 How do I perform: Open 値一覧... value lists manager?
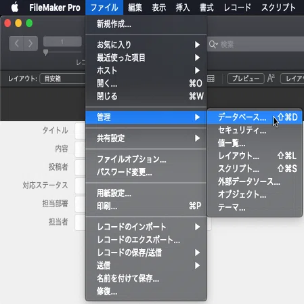255,143
